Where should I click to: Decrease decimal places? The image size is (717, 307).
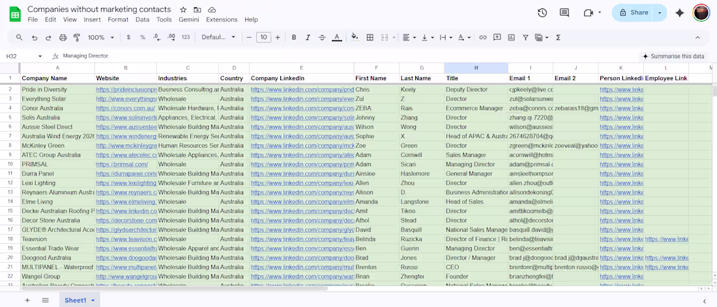pos(157,38)
